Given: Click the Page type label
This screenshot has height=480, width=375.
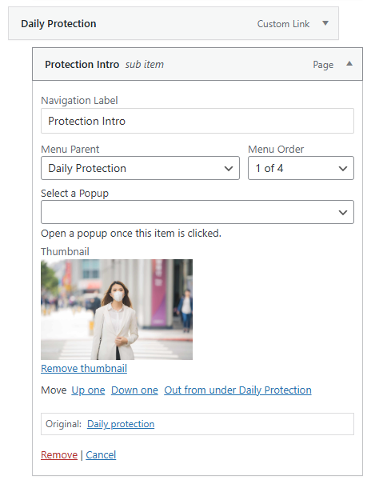Looking at the screenshot, I should point(323,65).
